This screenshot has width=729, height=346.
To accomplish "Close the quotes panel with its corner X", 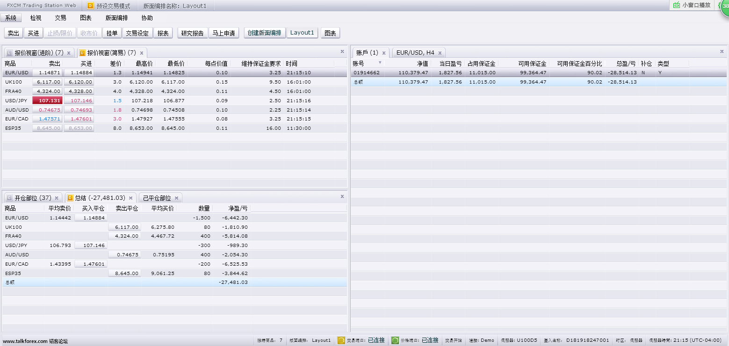I will click(342, 51).
